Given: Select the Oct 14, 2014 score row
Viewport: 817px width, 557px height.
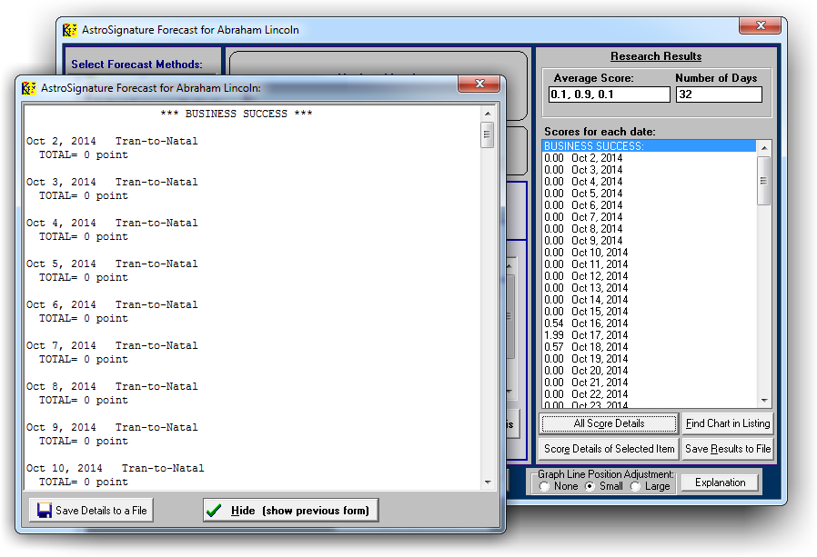Looking at the screenshot, I should click(650, 299).
